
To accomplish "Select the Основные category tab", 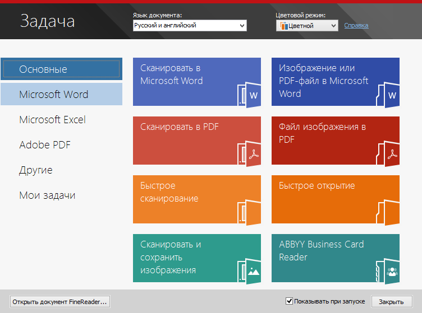I will pyautogui.click(x=61, y=69).
